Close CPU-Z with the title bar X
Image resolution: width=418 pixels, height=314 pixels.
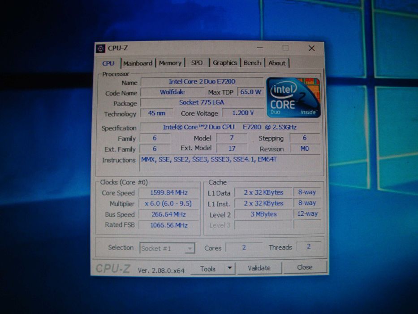click(x=311, y=48)
